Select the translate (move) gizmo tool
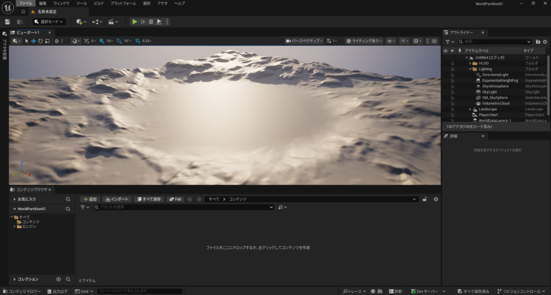Viewport: 551px width, 295px height. pyautogui.click(x=33, y=41)
